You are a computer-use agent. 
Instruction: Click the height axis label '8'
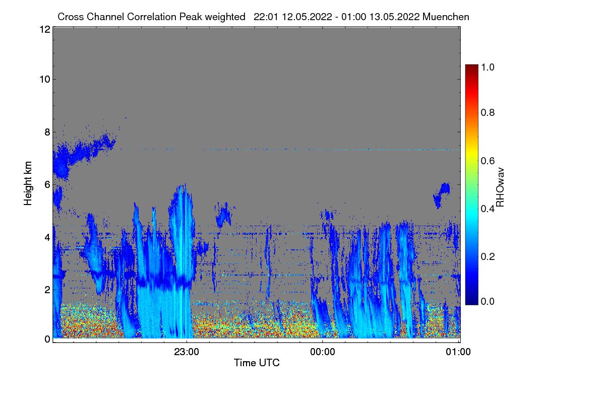[46, 132]
